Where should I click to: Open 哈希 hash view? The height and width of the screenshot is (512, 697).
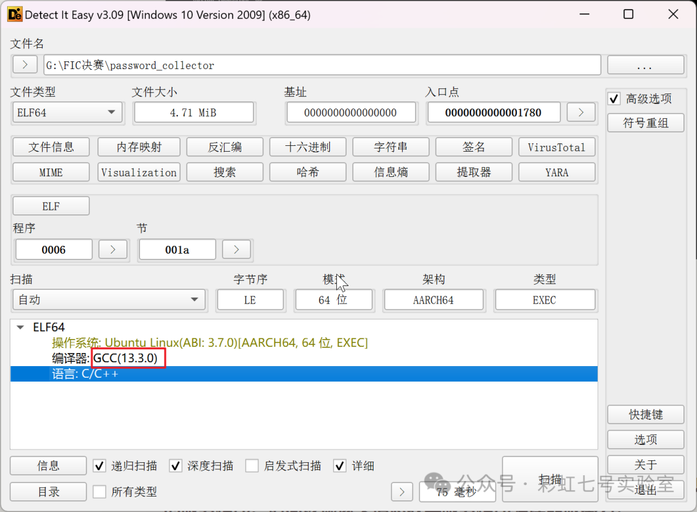tap(308, 172)
